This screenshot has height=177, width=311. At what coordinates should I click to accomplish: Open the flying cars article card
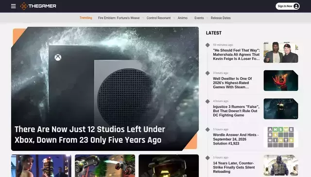(x=105, y=166)
